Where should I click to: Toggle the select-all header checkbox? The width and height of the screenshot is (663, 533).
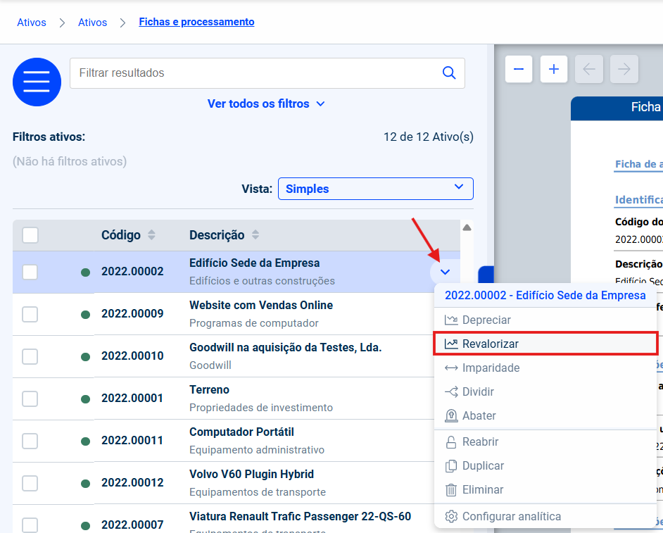coord(30,235)
